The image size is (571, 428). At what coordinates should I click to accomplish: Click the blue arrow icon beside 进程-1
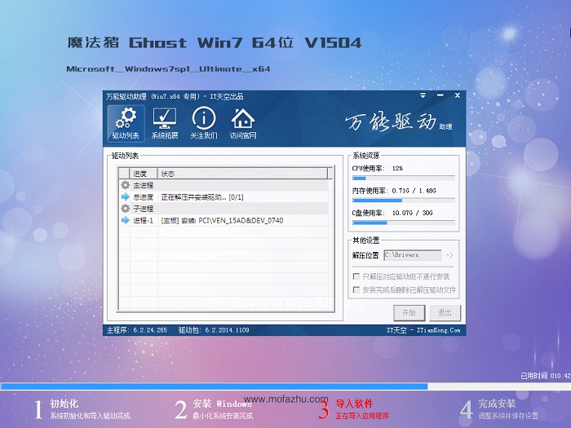126,220
